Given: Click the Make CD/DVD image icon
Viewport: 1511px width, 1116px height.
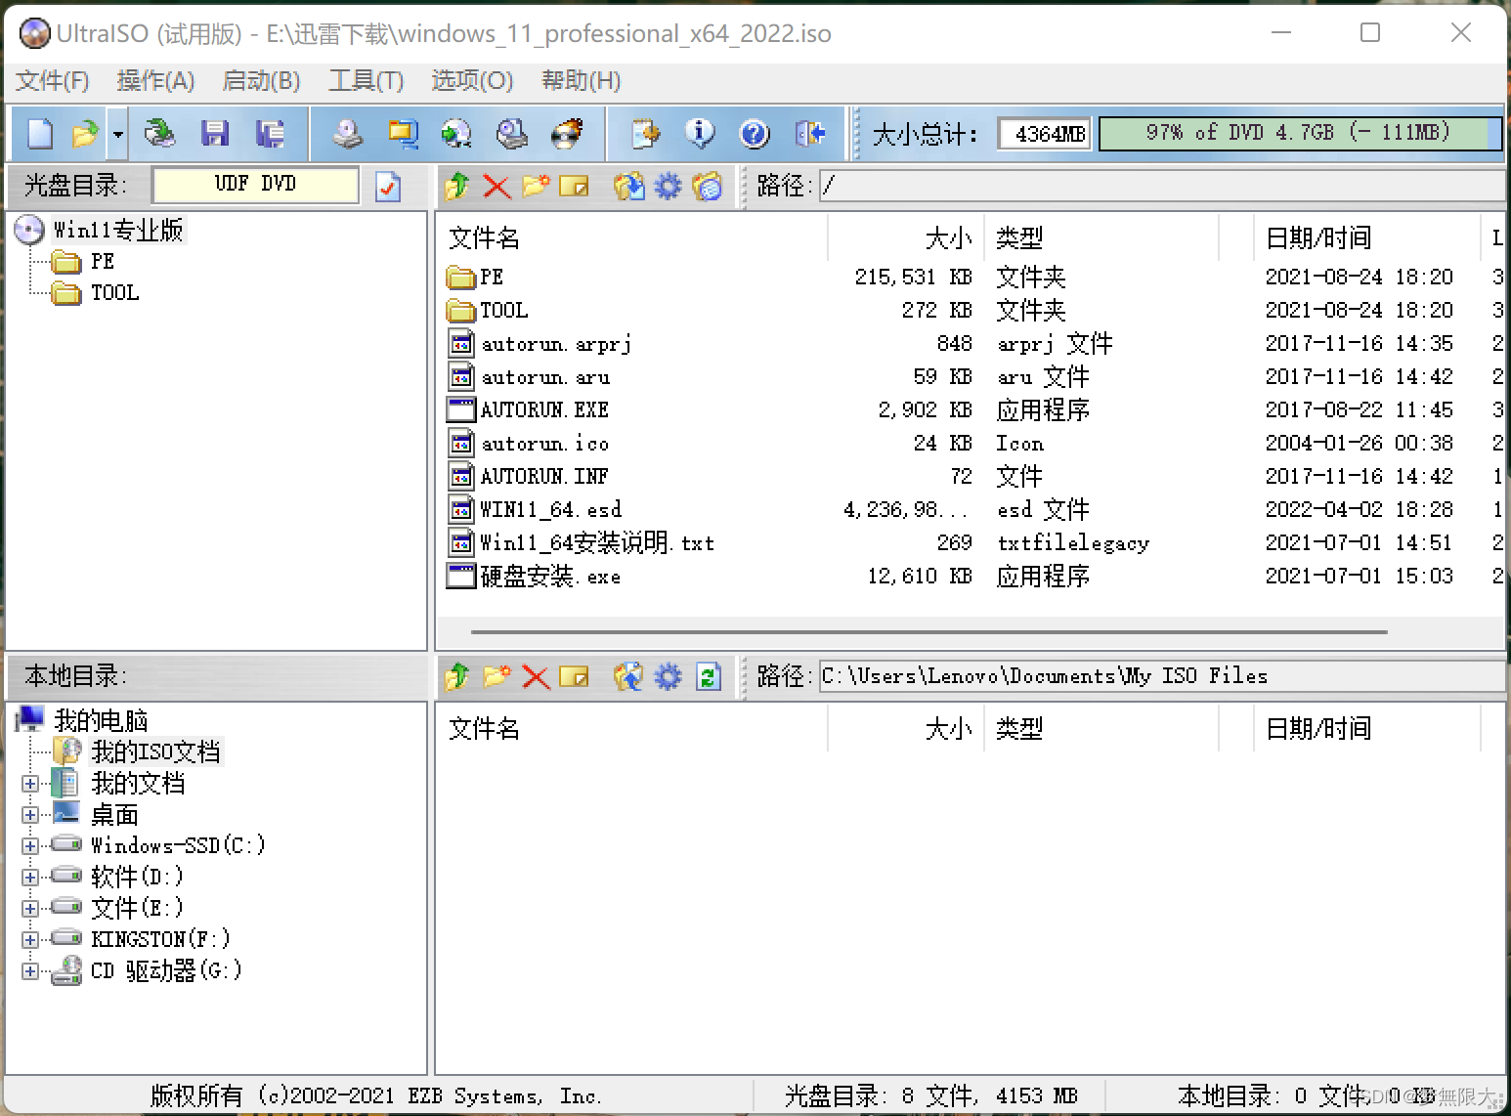Looking at the screenshot, I should pos(348,133).
